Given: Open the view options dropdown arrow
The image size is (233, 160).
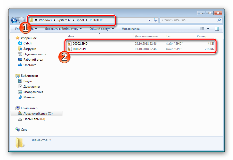Looking at the screenshot, I should 208,29.
